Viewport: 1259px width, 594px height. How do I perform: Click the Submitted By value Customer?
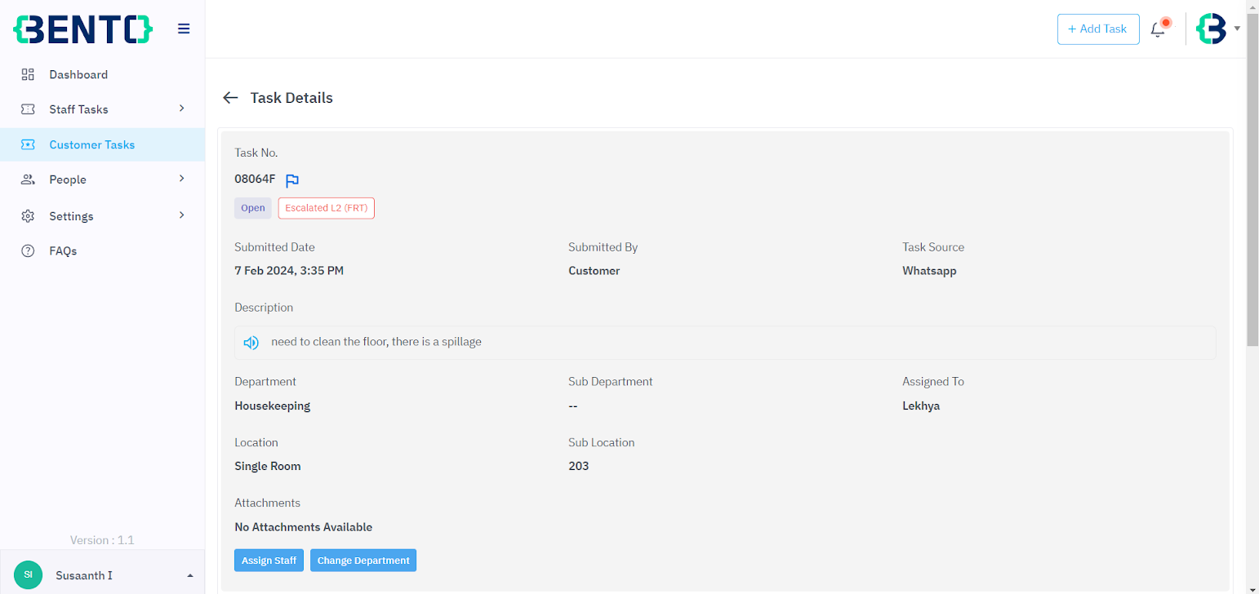(594, 271)
